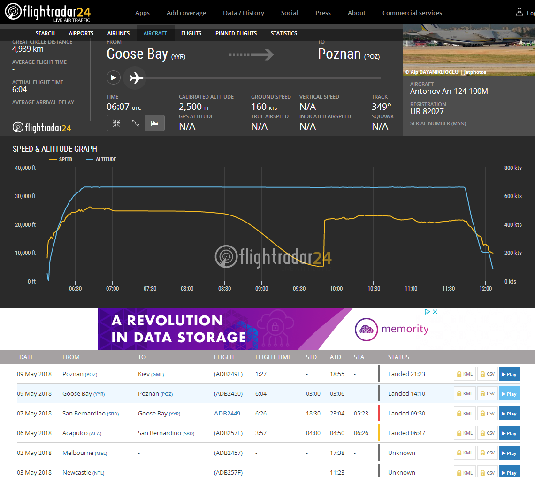This screenshot has width=535, height=477.
Task: Download CSV for Poznan to Kiev flight
Action: (487, 374)
